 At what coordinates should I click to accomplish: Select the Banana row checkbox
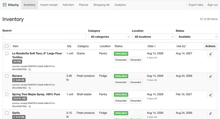(x=7, y=76)
